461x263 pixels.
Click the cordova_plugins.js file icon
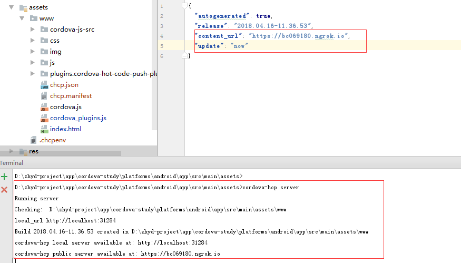pyautogui.click(x=44, y=118)
